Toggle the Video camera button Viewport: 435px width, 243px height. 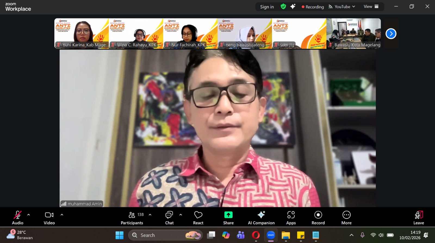[49, 218]
